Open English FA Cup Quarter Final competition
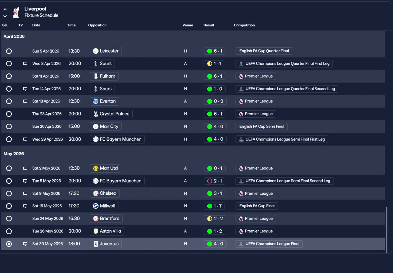393x273 pixels. tap(264, 51)
